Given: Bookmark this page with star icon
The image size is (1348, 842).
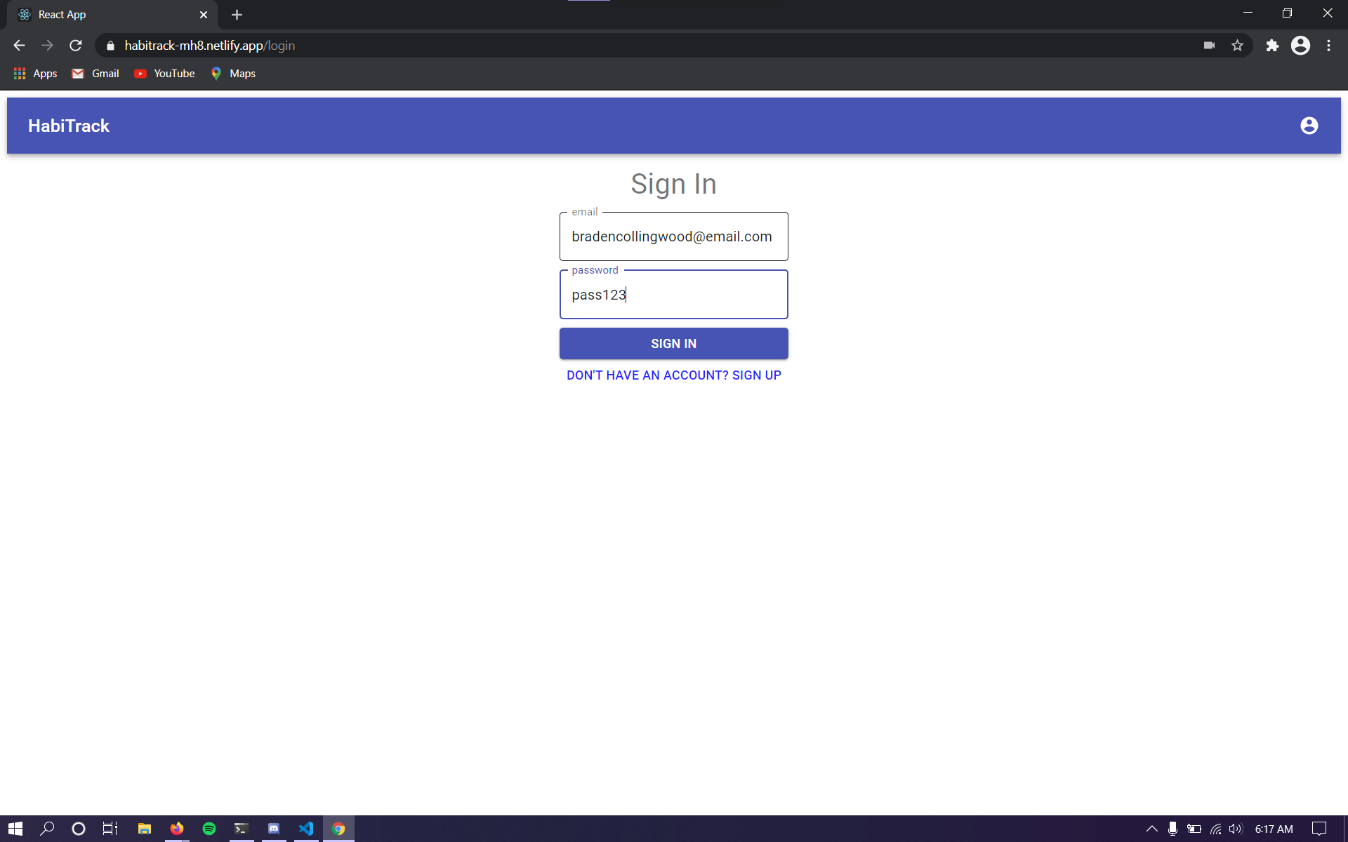Looking at the screenshot, I should click(1237, 46).
